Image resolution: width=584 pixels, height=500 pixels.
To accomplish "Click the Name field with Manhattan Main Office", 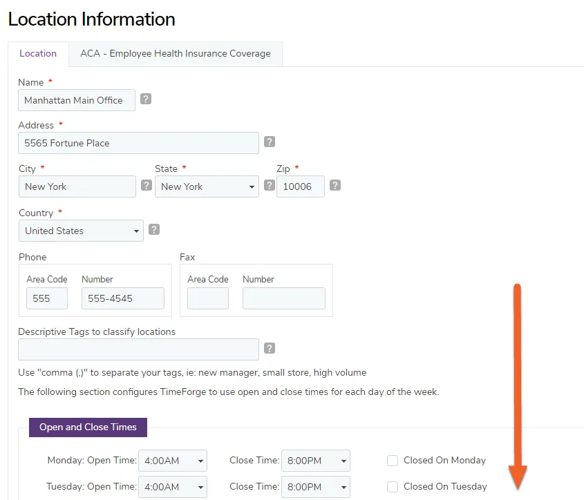I will pyautogui.click(x=77, y=100).
